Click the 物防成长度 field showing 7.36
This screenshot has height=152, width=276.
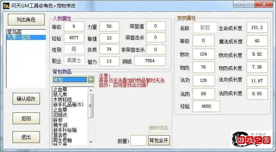(x=257, y=67)
